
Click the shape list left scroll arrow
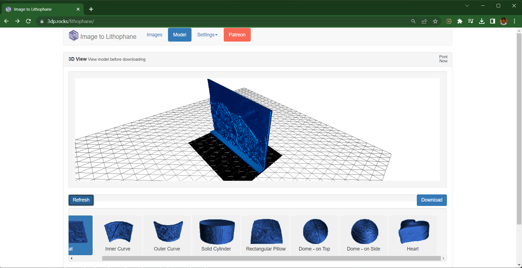71,258
